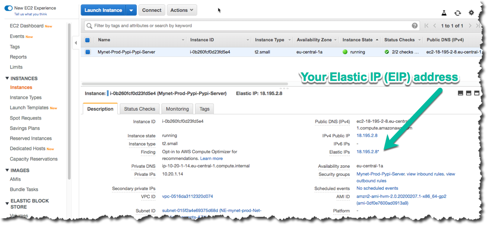488x225 pixels.
Task: Open Tags in the sidebar
Action: click(14, 47)
